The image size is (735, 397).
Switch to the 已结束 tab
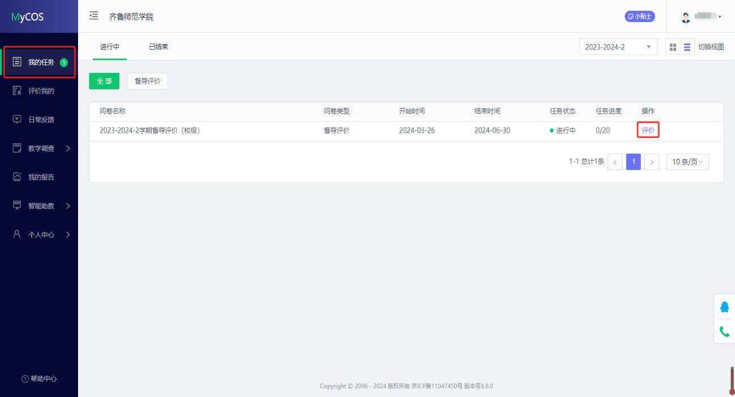point(158,47)
